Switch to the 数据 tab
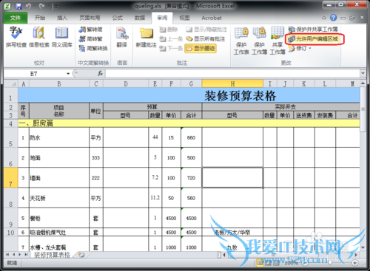This screenshot has width=370, height=271. click(x=140, y=18)
